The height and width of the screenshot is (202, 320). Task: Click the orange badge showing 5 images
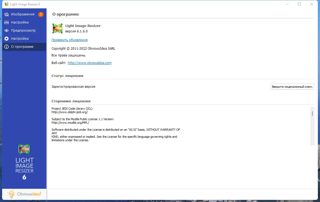(x=41, y=14)
